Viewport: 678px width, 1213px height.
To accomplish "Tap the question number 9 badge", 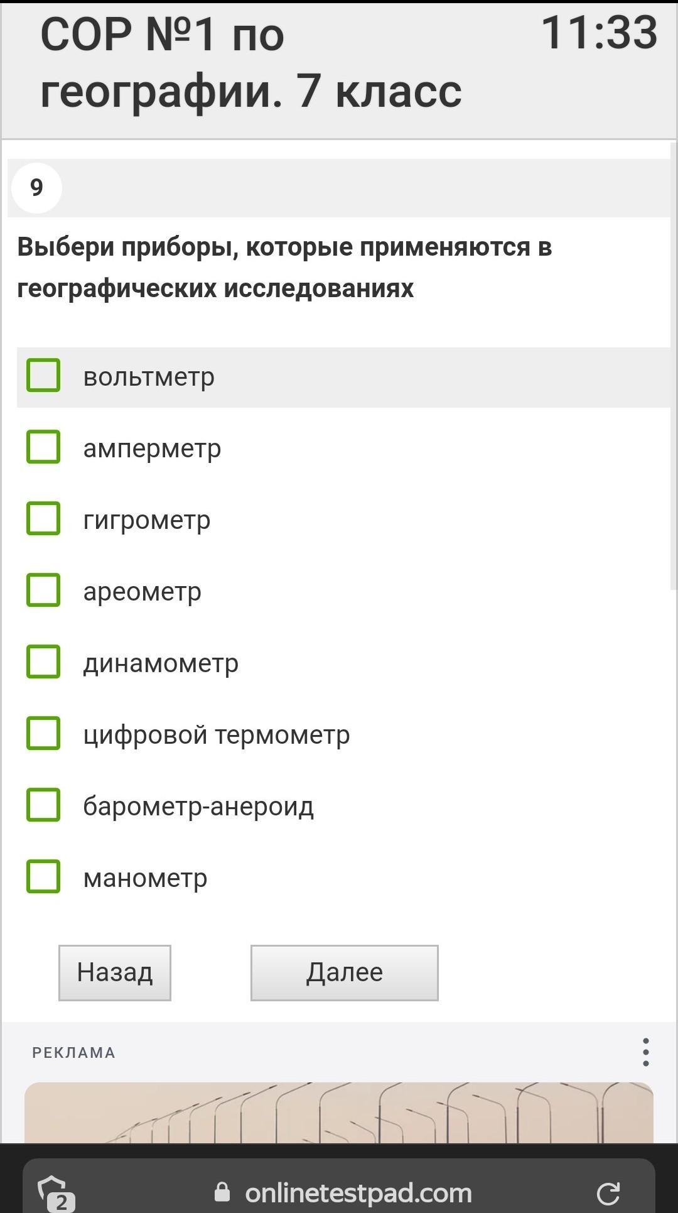I will (36, 188).
